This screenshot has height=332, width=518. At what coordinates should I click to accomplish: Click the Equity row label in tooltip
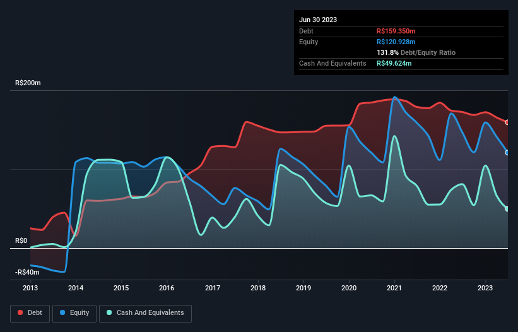[309, 42]
